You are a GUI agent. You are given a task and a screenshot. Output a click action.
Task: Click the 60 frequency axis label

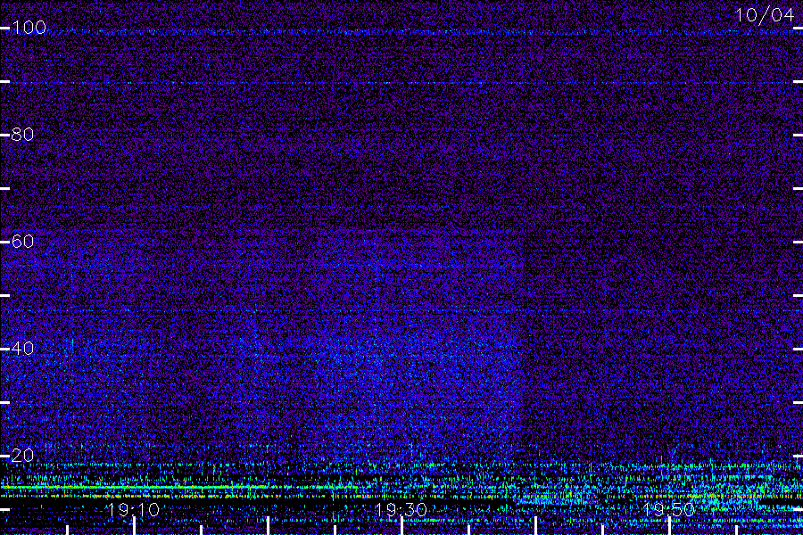[x=22, y=242]
